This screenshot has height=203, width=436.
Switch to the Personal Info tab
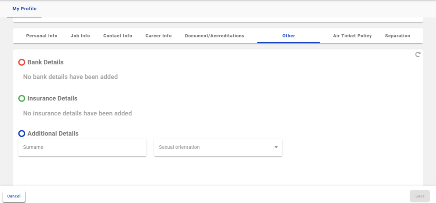coord(42,36)
